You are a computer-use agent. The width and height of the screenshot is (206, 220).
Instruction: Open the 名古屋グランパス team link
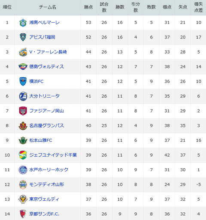pos(47,125)
